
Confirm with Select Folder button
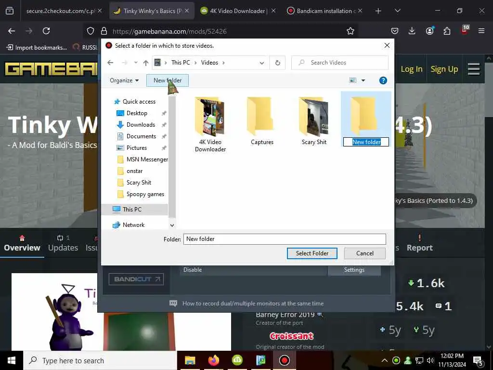pos(312,253)
